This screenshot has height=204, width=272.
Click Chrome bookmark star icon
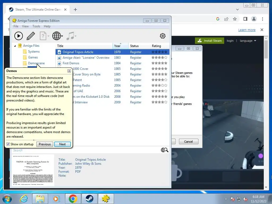point(235,19)
